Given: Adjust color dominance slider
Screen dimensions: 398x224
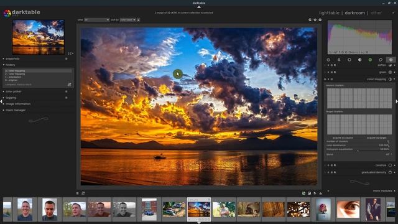Looking at the screenshot, I should tap(358, 145).
